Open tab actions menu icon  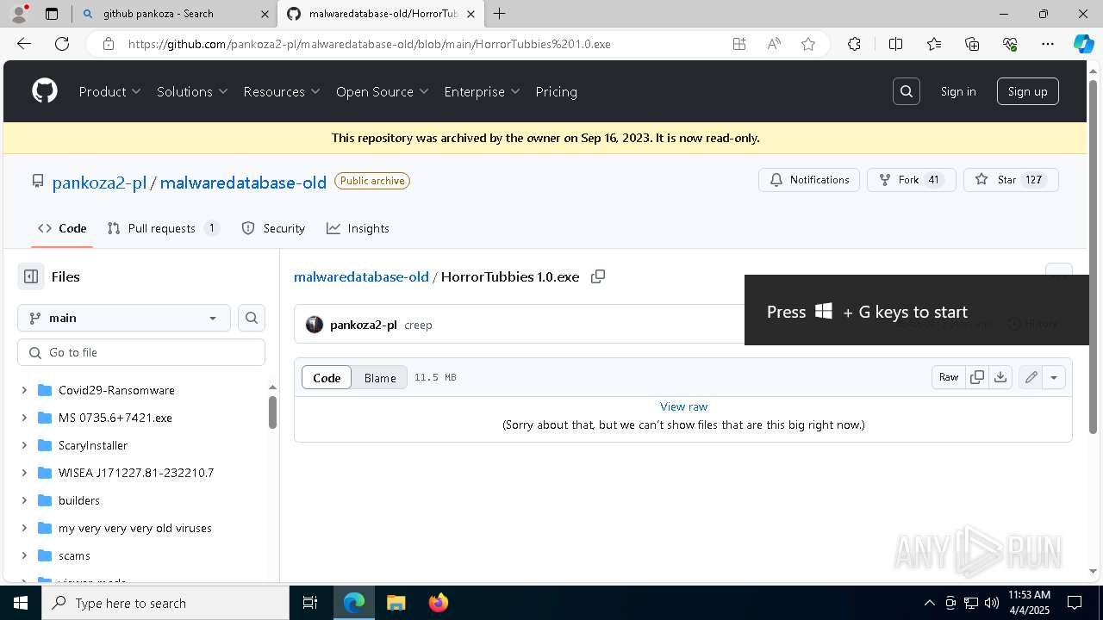(52, 14)
